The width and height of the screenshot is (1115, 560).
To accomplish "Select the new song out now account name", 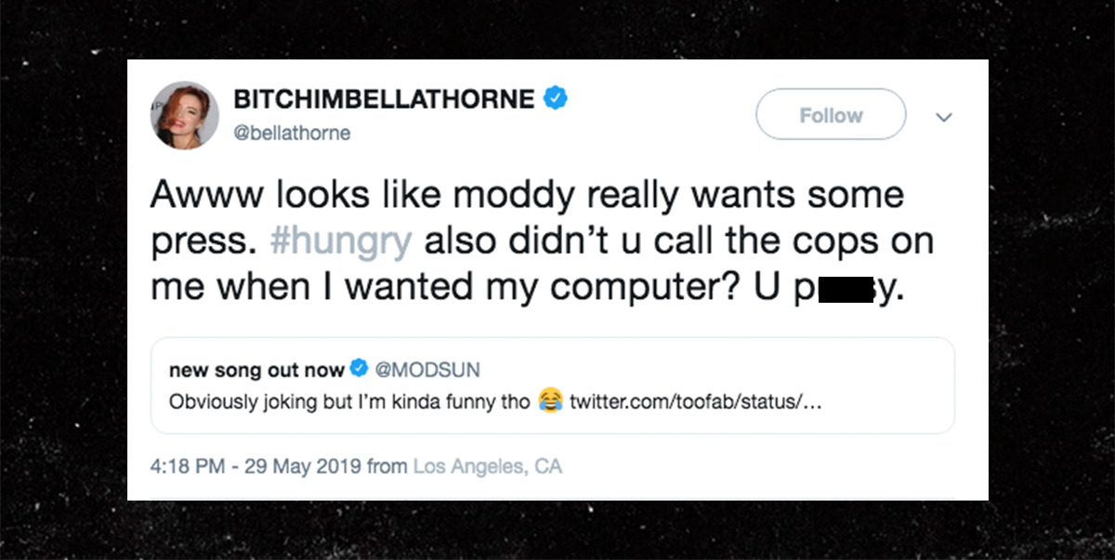I will click(x=256, y=370).
